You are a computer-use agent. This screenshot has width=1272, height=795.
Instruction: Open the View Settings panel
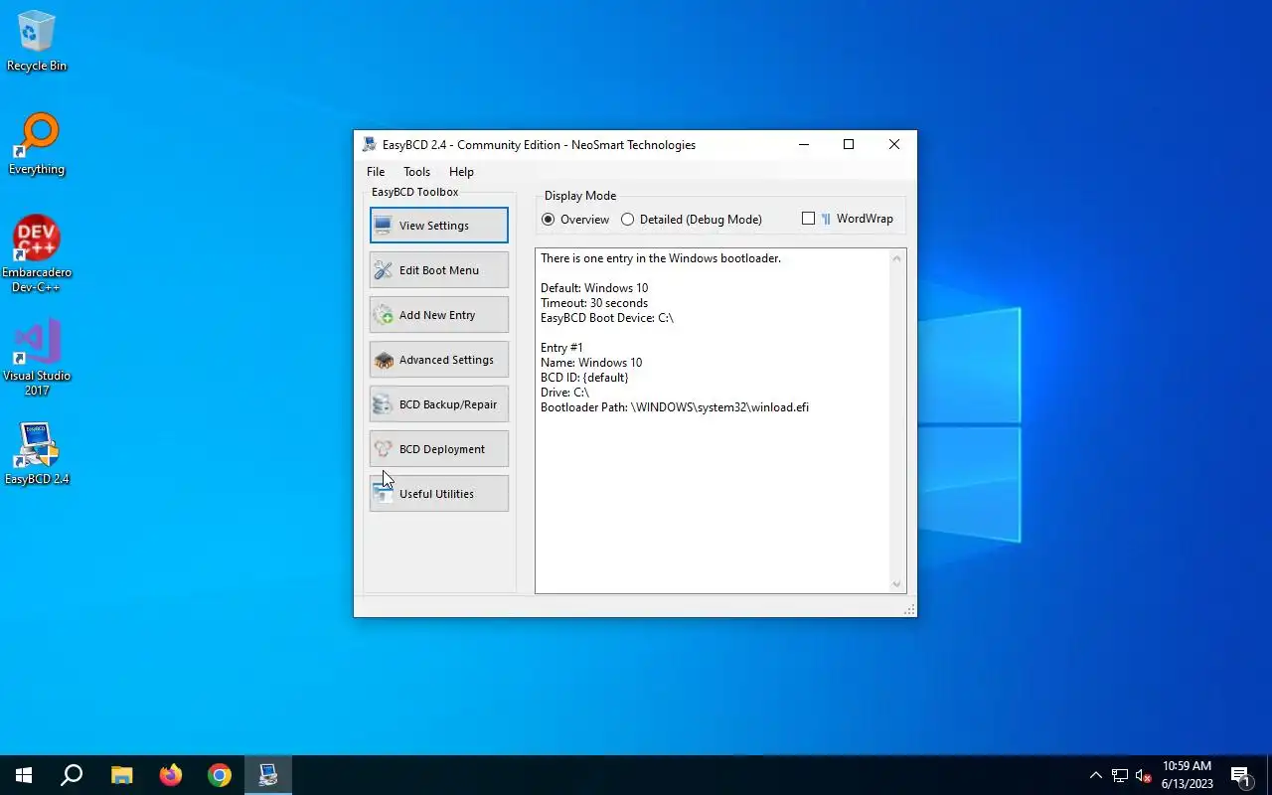click(x=438, y=226)
